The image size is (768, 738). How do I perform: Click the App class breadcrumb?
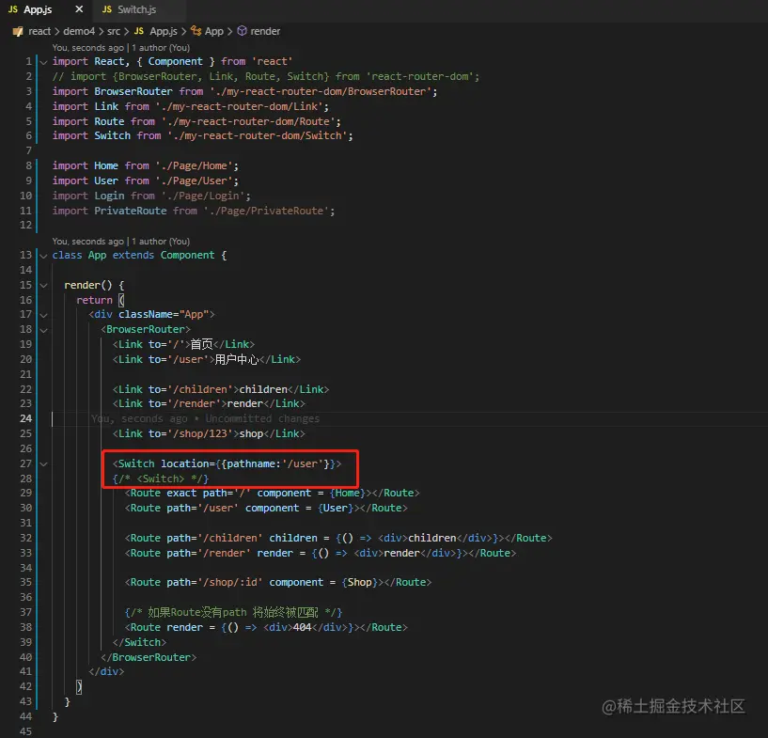pos(214,31)
